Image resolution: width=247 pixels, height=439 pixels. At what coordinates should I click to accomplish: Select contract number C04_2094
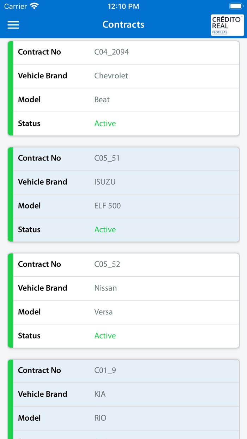[x=112, y=52]
